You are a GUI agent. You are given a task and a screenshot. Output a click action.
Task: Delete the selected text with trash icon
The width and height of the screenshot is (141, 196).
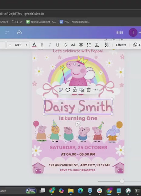click(89, 90)
